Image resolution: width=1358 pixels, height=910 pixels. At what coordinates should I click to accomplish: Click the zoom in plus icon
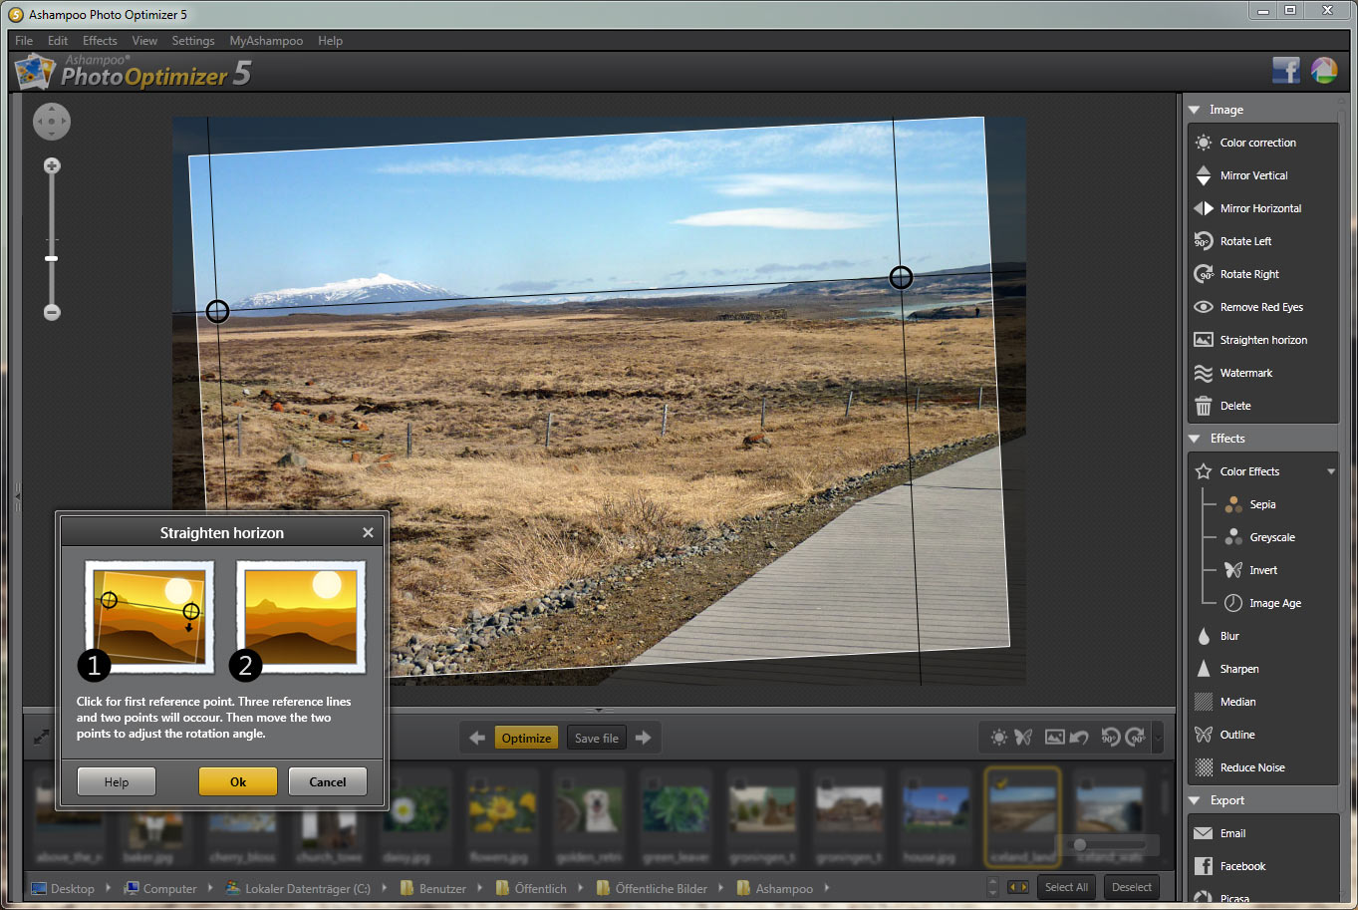tap(52, 165)
